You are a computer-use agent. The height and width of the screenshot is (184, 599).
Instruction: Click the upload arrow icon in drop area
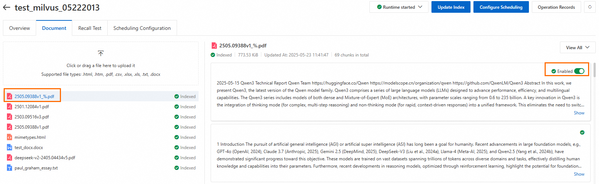(101, 53)
